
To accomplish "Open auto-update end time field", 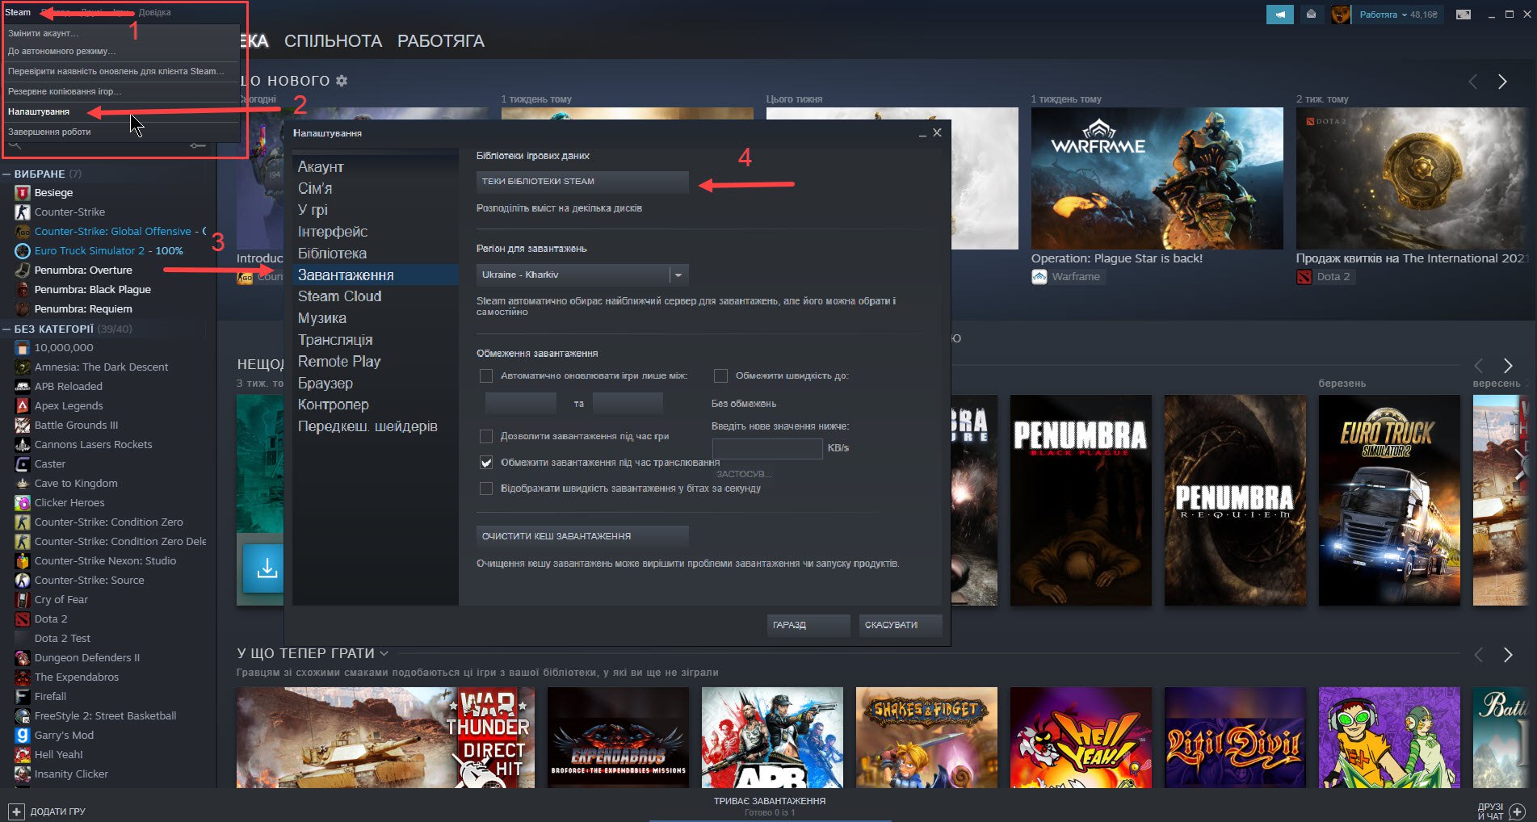I will pyautogui.click(x=628, y=403).
